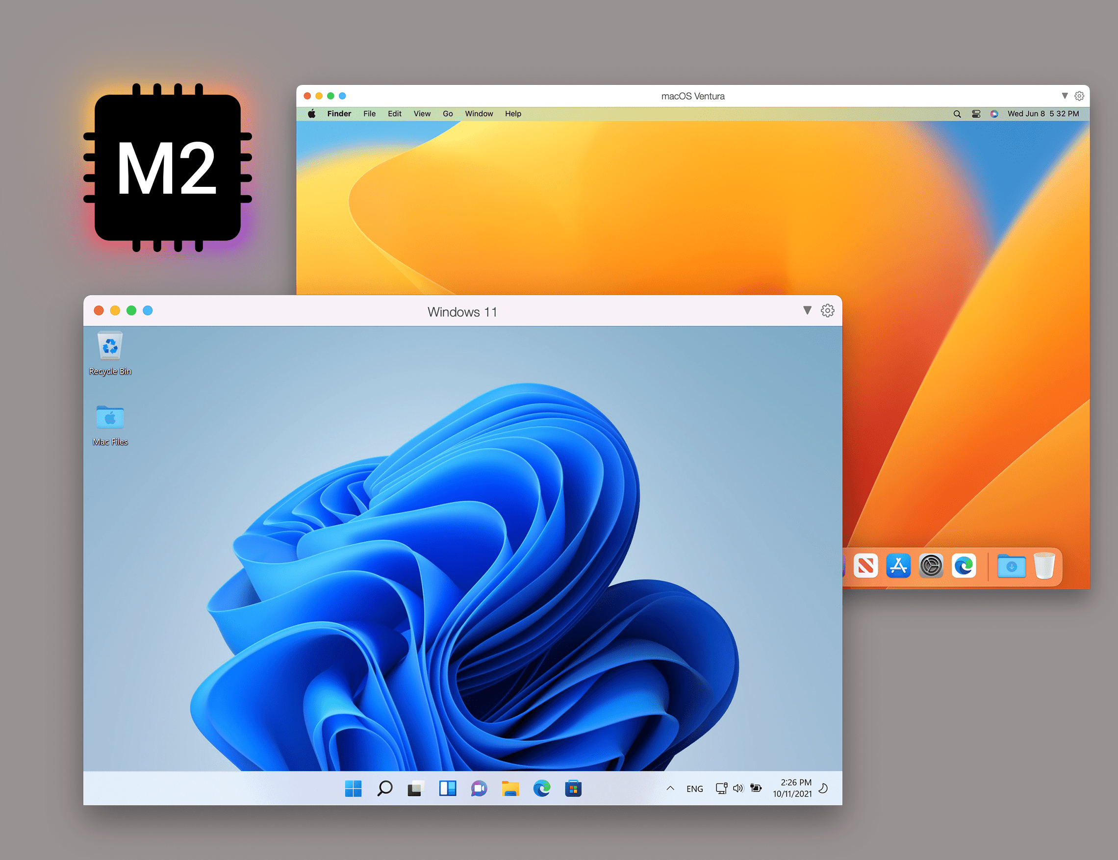Click the blue button on macOS Ventura window

coord(342,96)
